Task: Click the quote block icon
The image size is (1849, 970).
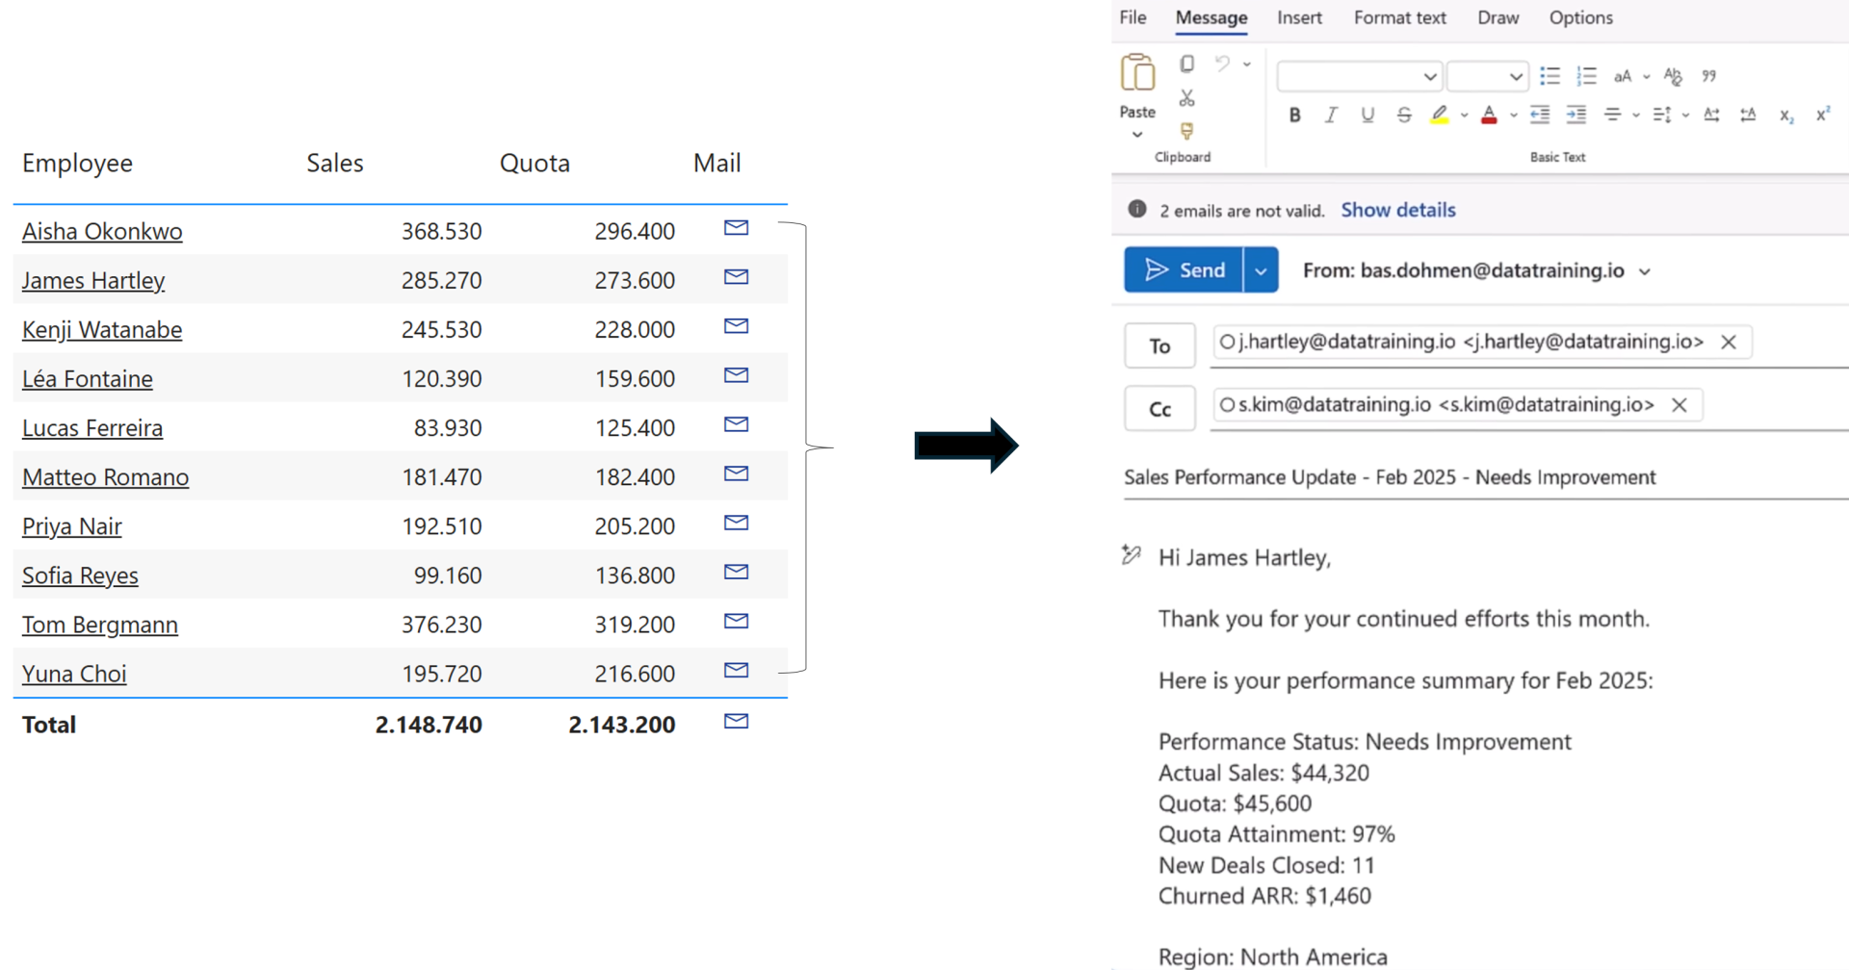Action: click(1708, 76)
